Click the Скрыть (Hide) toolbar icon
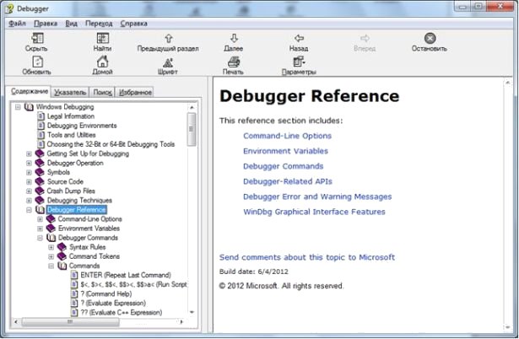Screen dimensions: 519x339 pos(35,38)
